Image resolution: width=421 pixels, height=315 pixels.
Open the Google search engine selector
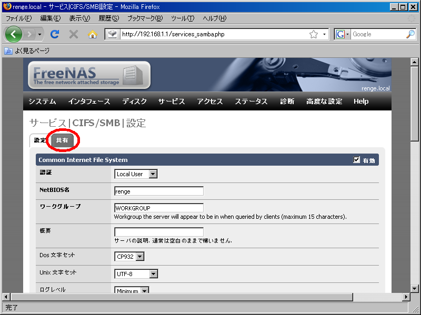pyautogui.click(x=343, y=34)
